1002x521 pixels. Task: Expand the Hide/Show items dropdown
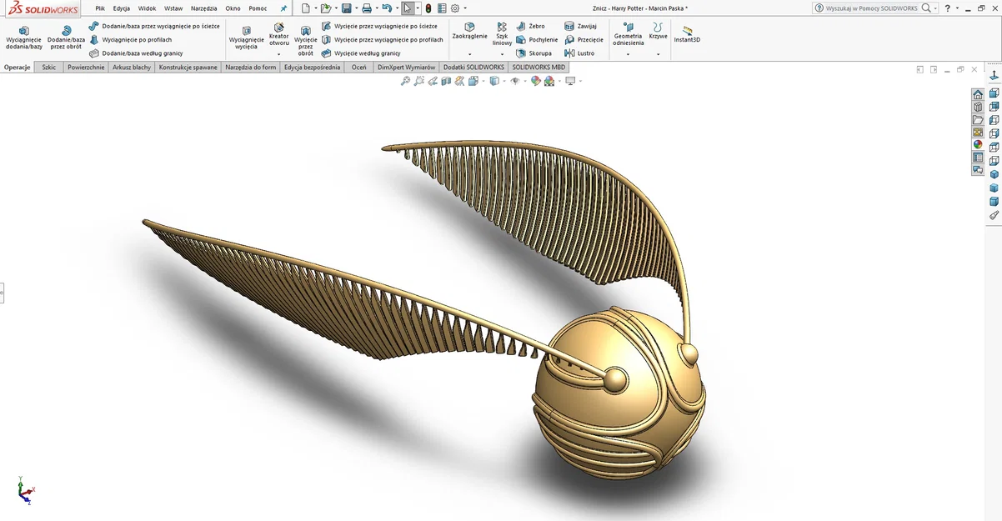(525, 80)
